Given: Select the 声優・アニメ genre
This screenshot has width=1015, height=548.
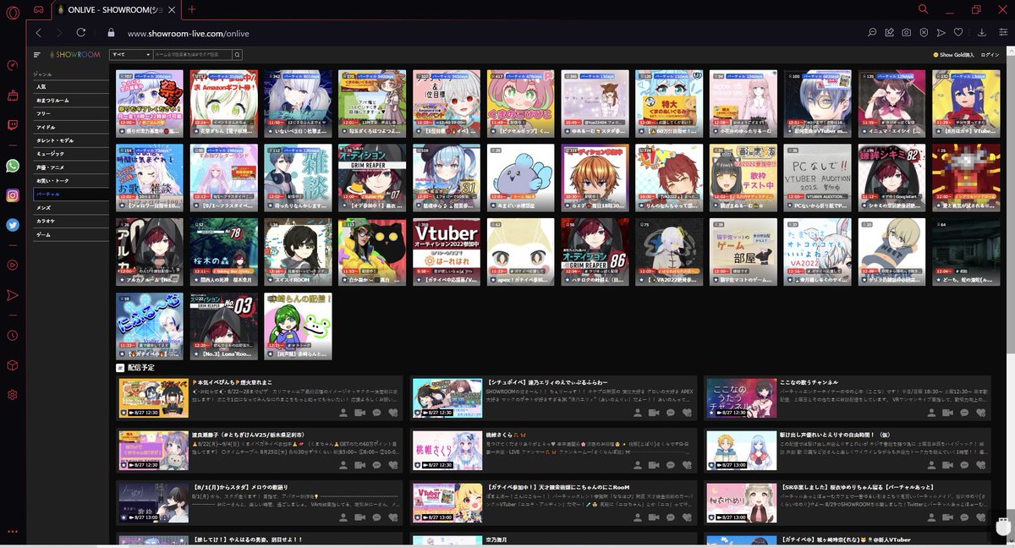Looking at the screenshot, I should [x=70, y=167].
